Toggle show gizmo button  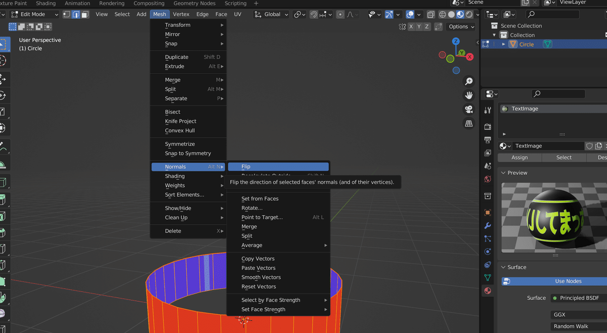point(389,14)
